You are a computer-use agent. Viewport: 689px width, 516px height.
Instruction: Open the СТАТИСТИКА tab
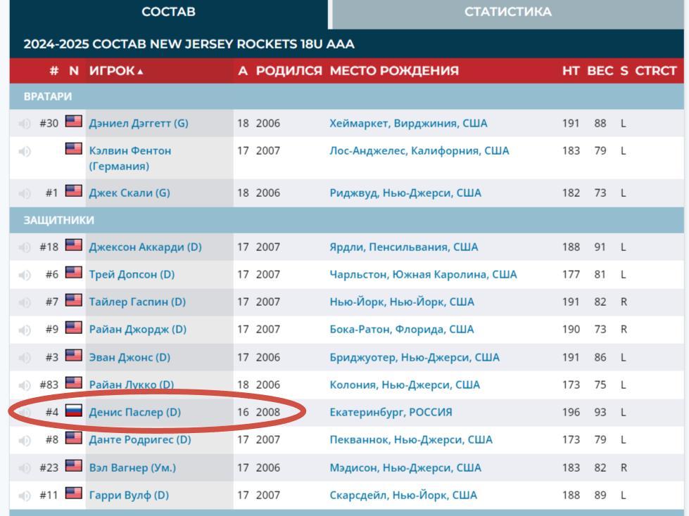point(508,12)
